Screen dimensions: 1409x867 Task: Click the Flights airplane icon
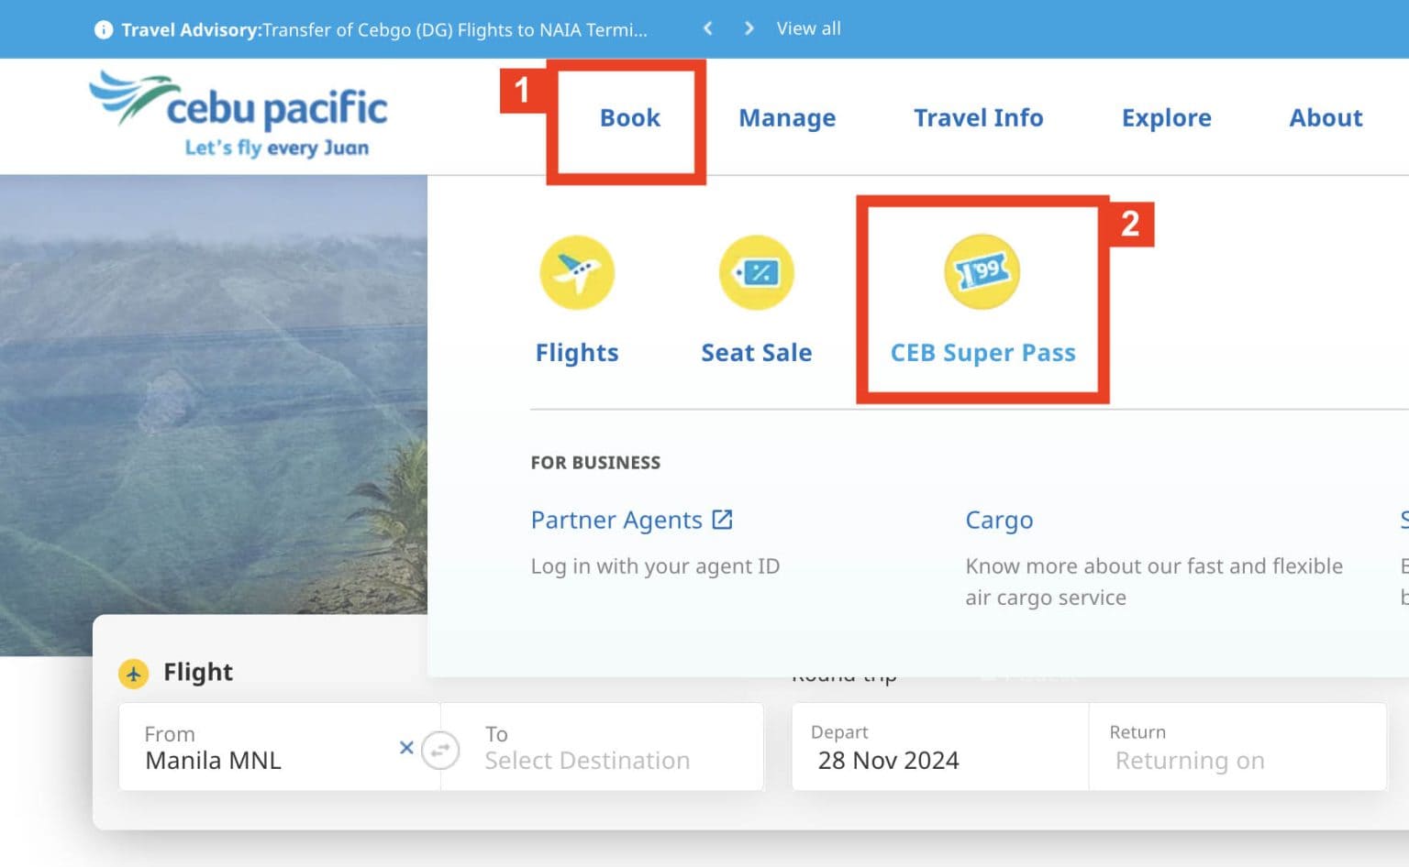(x=576, y=273)
